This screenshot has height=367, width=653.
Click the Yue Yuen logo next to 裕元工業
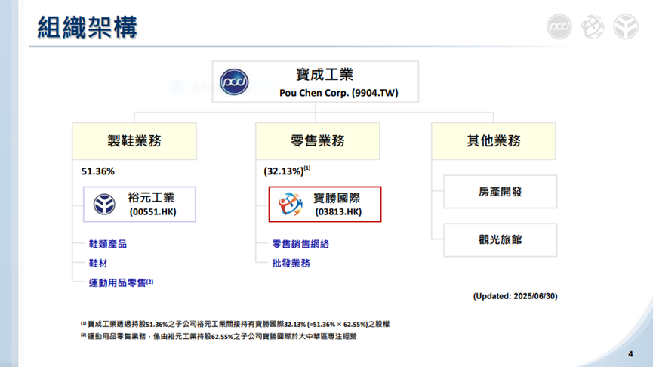(x=104, y=204)
